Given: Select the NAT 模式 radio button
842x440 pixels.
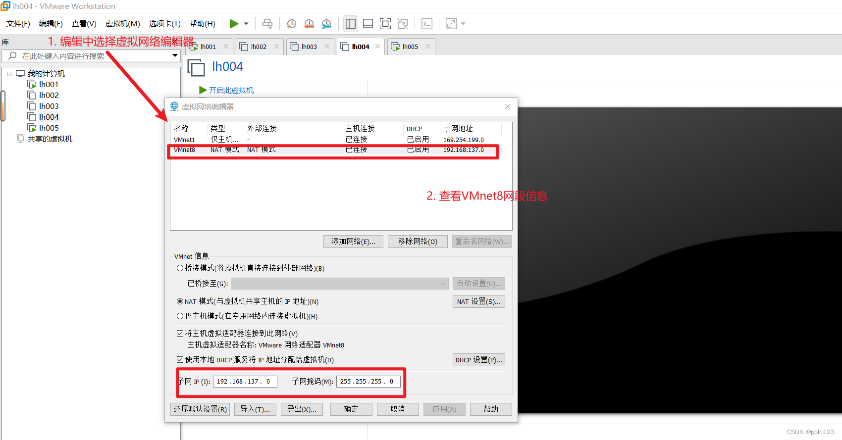Looking at the screenshot, I should point(180,301).
